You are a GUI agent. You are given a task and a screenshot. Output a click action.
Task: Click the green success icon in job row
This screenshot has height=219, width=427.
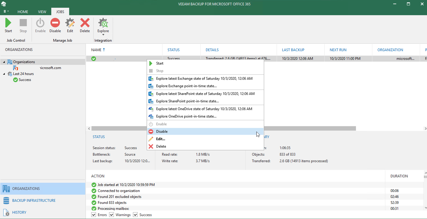coord(94,59)
